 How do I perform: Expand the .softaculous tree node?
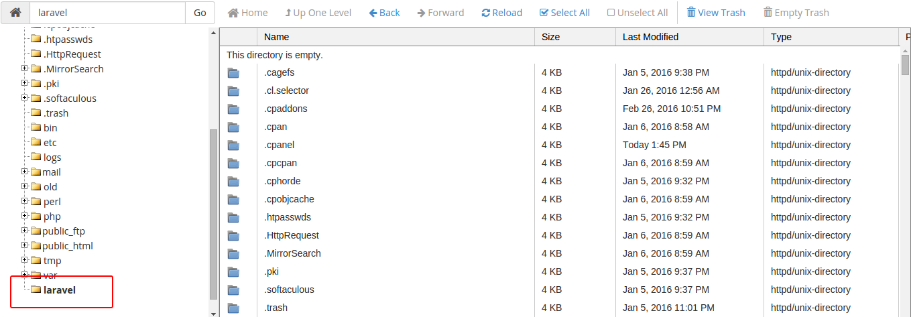25,99
